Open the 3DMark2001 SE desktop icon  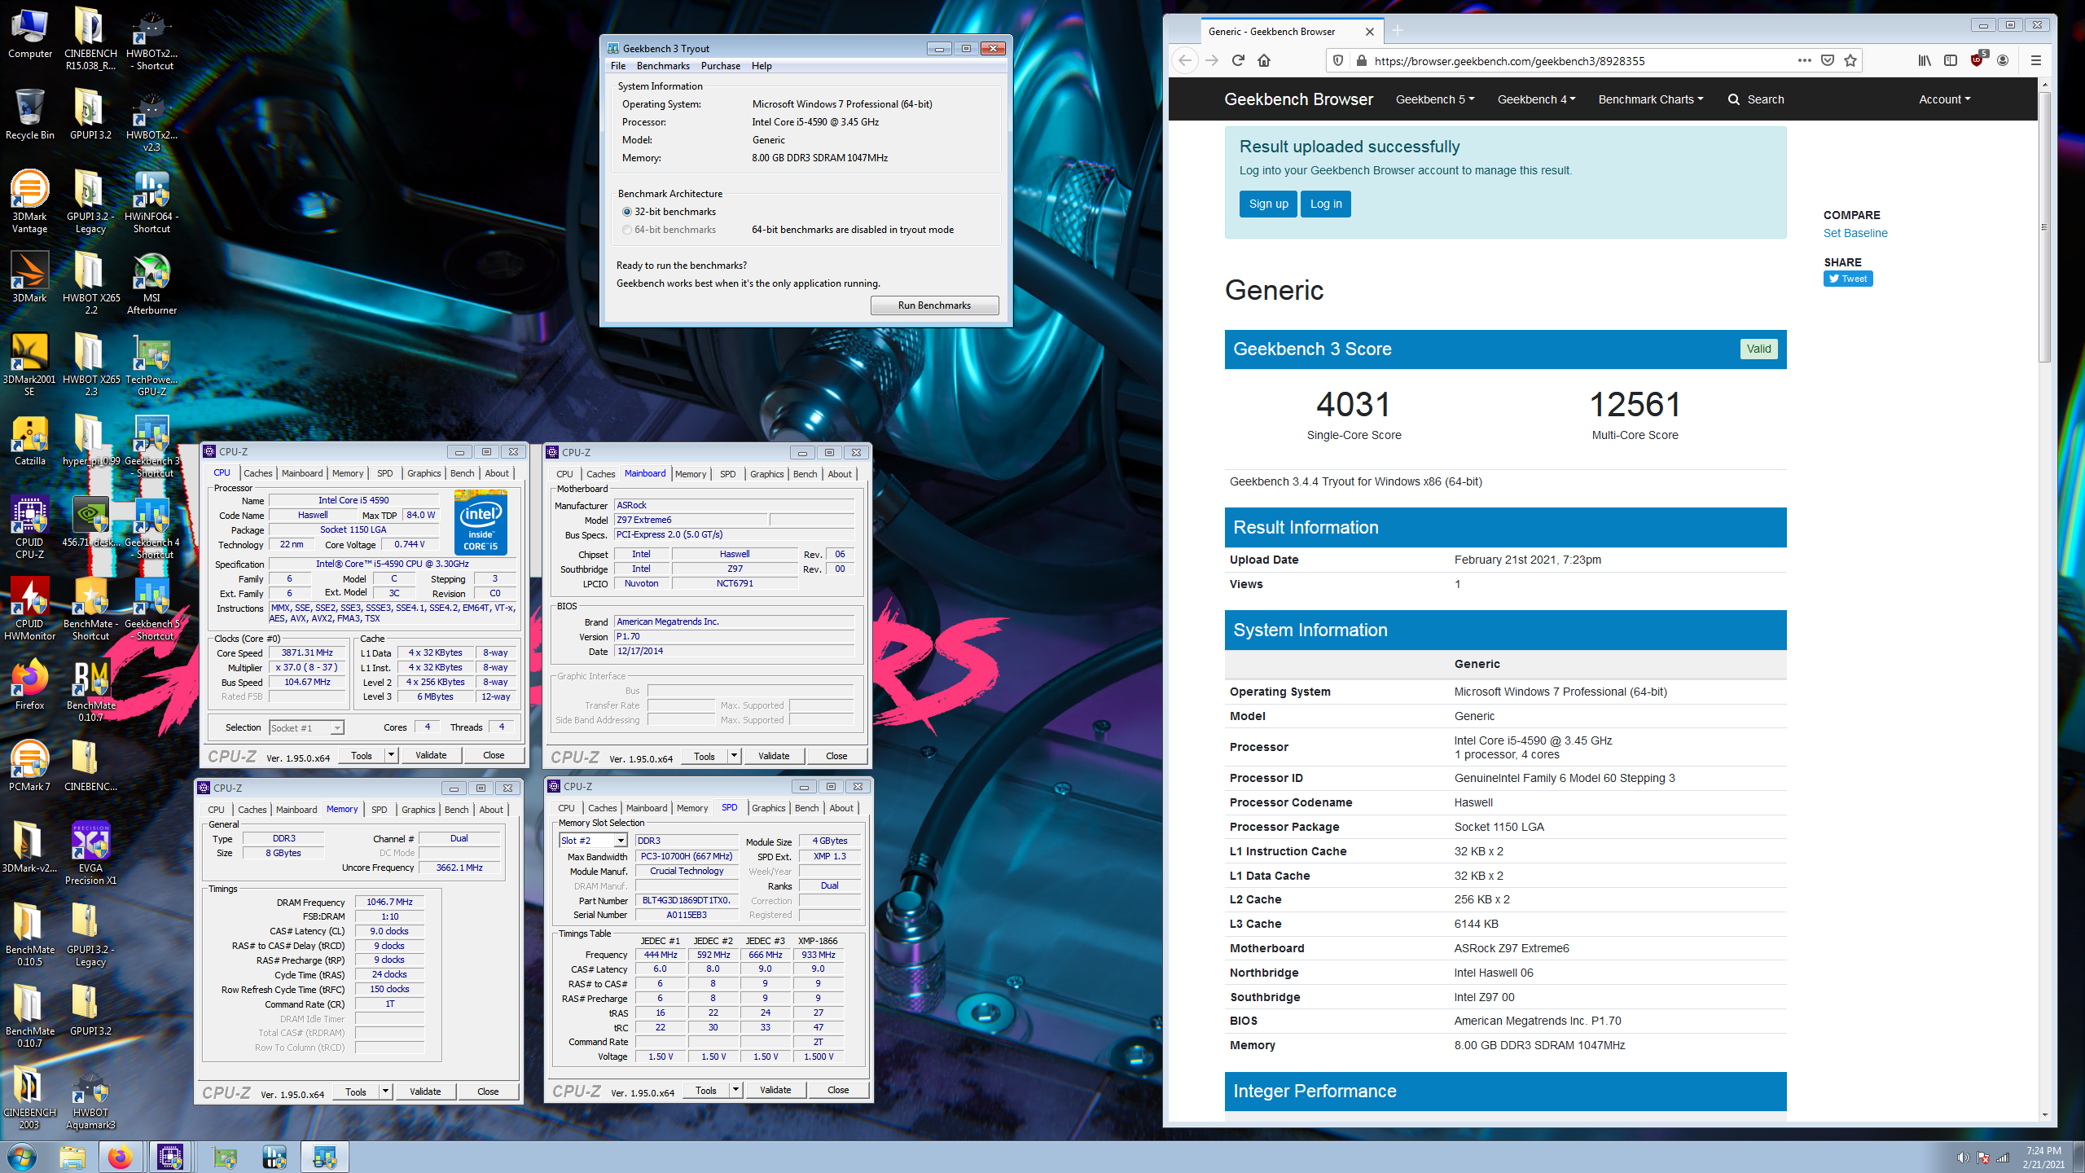(29, 364)
